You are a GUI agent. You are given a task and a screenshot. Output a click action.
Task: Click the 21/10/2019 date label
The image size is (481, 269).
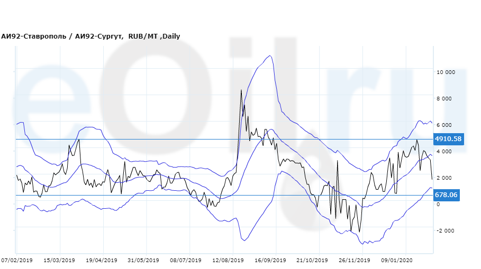(312, 260)
